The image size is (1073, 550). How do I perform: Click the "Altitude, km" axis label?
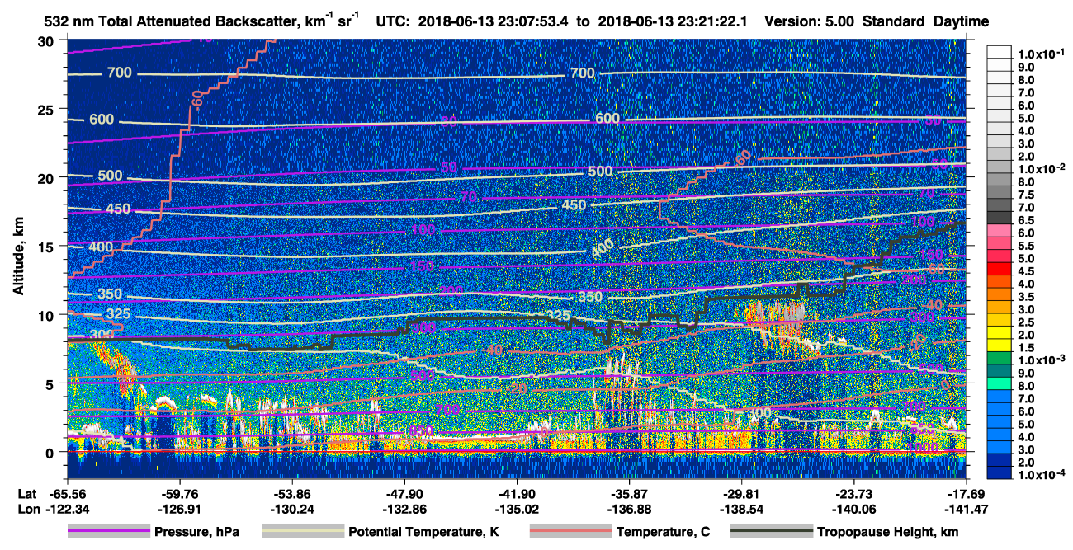pos(18,258)
